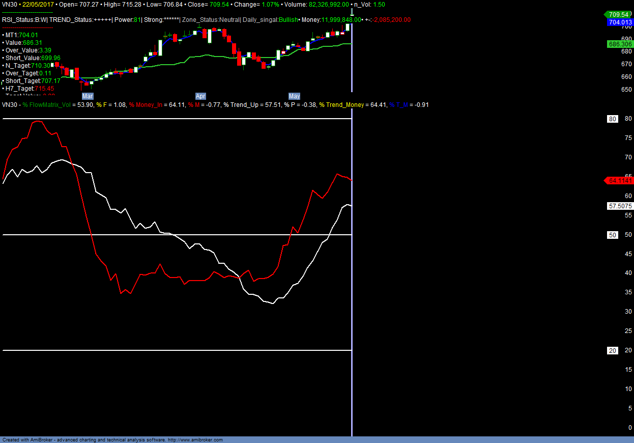This screenshot has height=443, width=634.
Task: Click the green 709.54 last price tag
Action: pyautogui.click(x=619, y=15)
